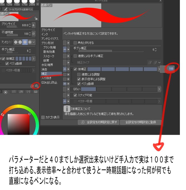Select the はみ出し防止 category
The width and height of the screenshot is (186, 190).
pyautogui.click(x=49, y=82)
